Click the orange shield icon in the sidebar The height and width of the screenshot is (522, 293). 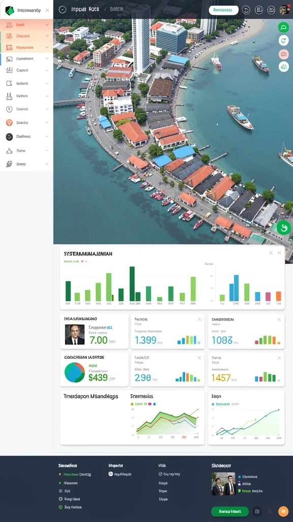coord(9,122)
